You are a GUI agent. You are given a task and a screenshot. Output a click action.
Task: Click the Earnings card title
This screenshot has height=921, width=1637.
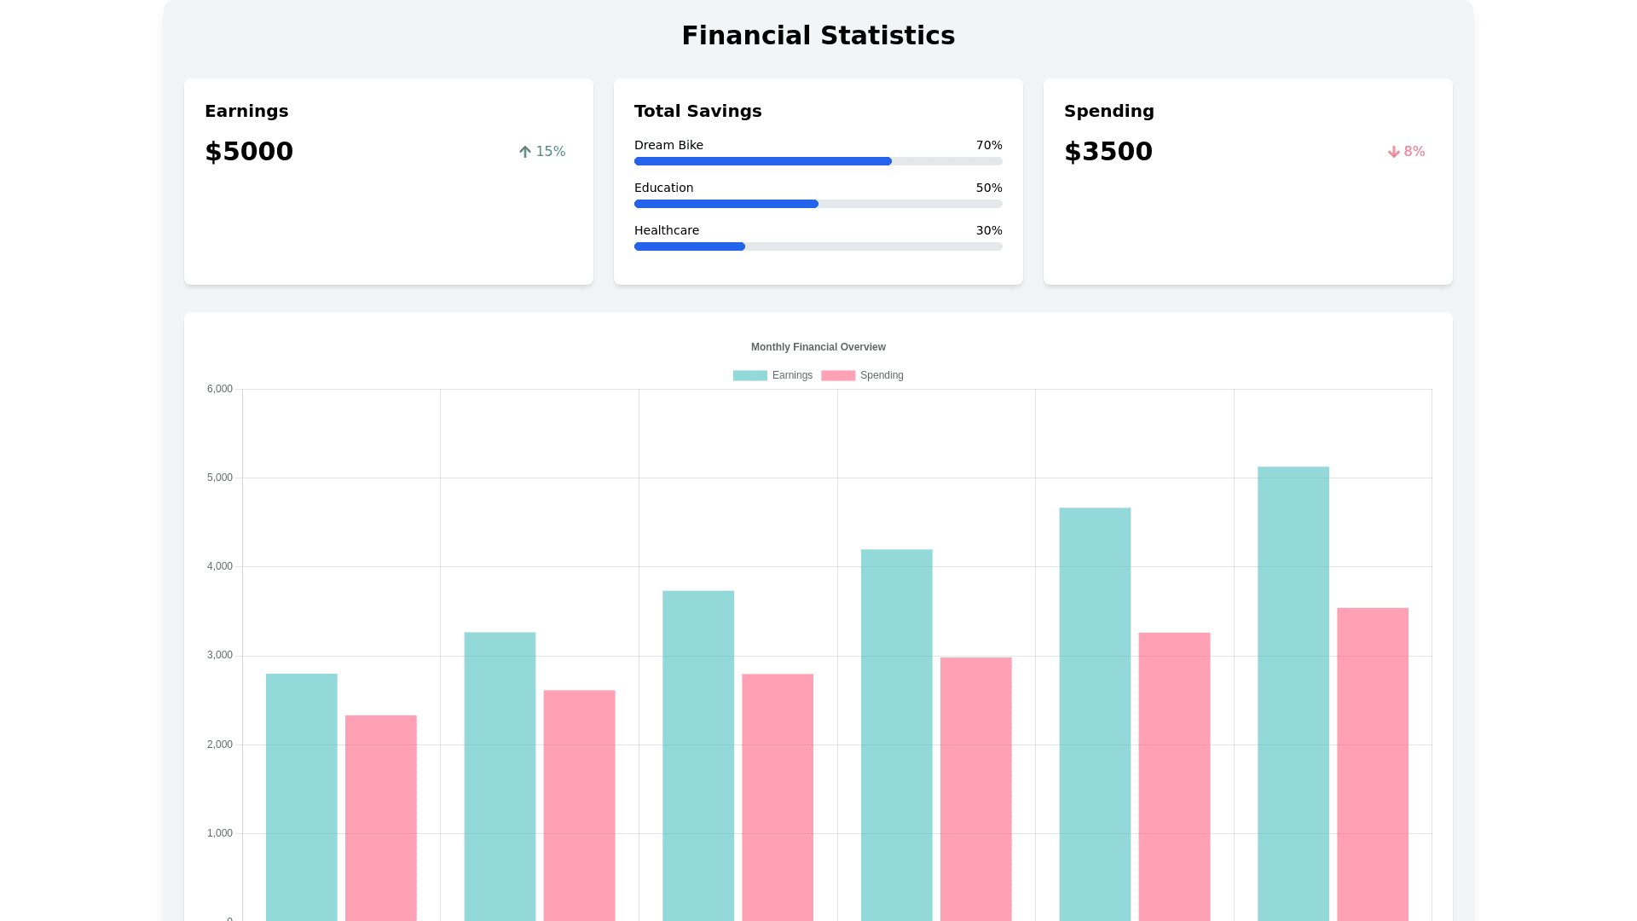(x=246, y=111)
